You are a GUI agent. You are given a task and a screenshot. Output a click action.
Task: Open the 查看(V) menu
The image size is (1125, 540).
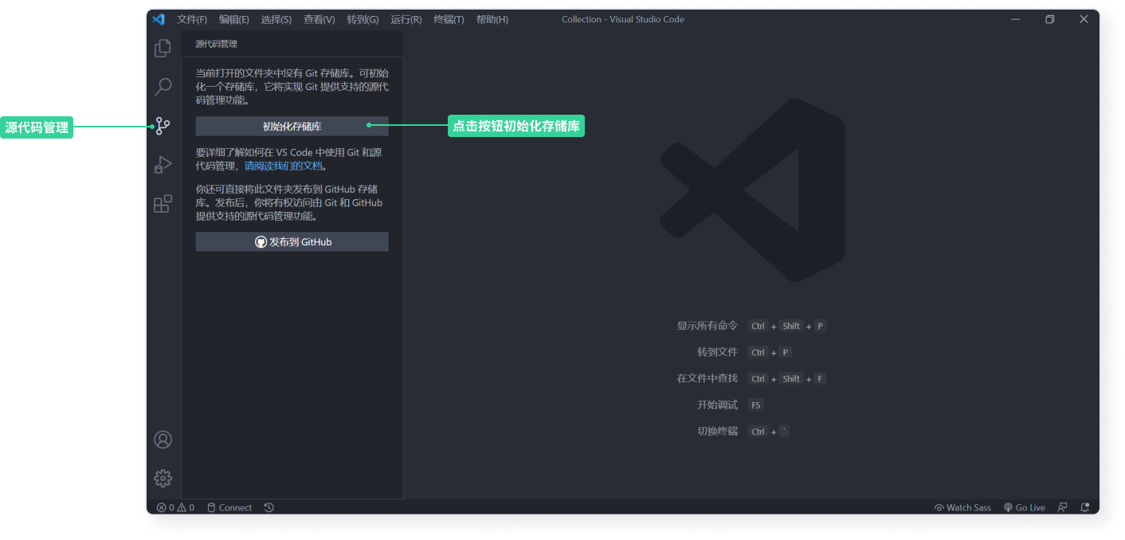tap(319, 19)
